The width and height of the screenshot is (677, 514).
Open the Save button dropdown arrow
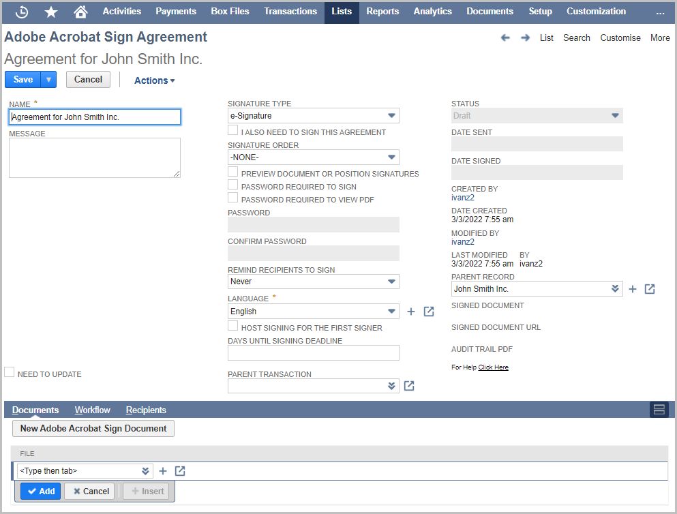pyautogui.click(x=49, y=79)
